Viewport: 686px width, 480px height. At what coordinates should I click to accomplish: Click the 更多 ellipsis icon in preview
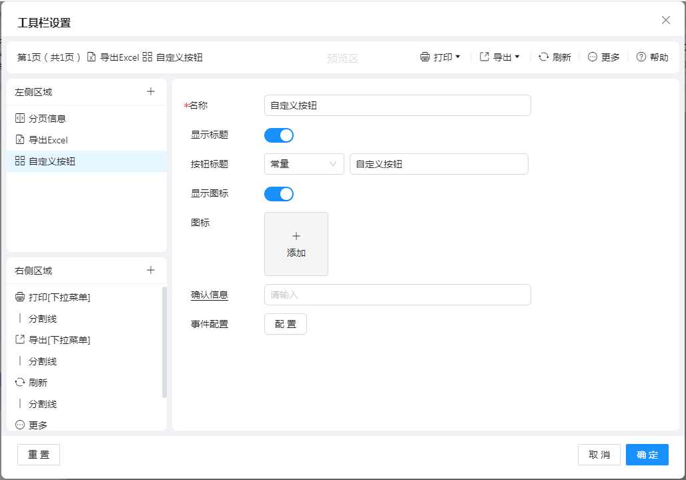tap(593, 57)
